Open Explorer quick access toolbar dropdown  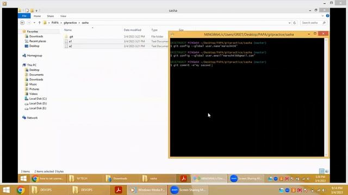coord(36,10)
